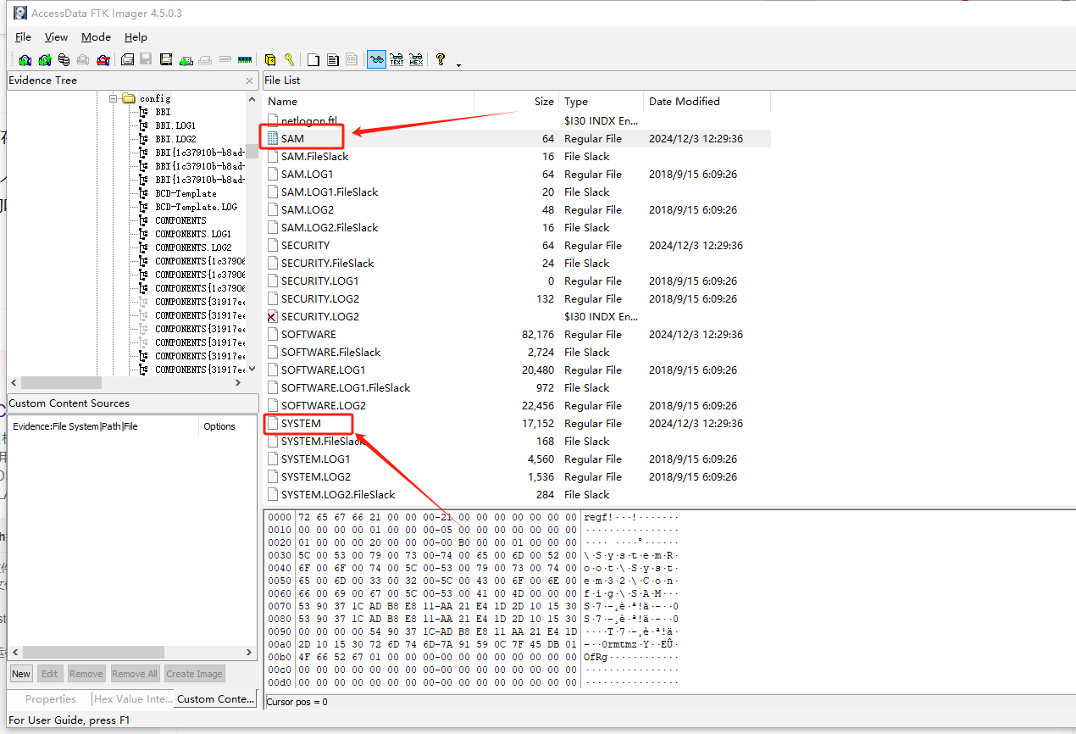Screen dimensions: 1076x734
Task: Open the View menu
Action: (56, 37)
